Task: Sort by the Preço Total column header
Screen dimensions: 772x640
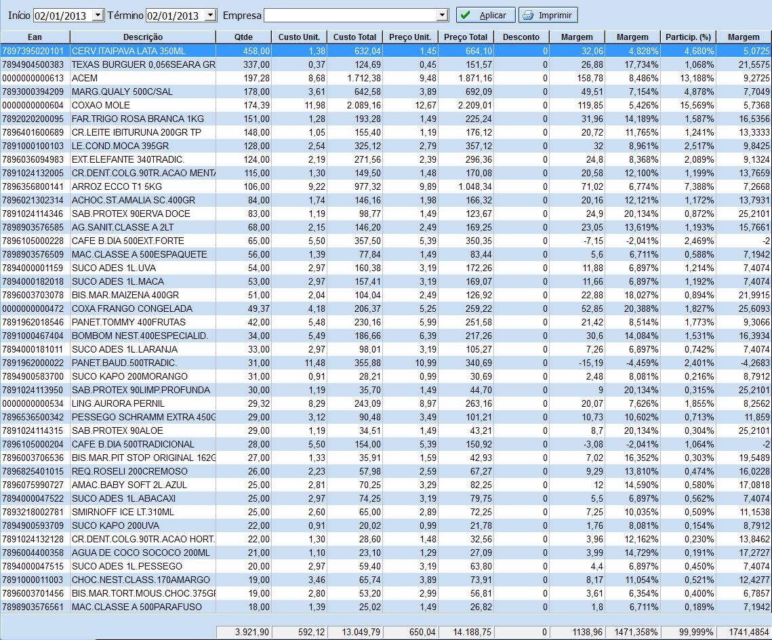Action: click(x=466, y=37)
